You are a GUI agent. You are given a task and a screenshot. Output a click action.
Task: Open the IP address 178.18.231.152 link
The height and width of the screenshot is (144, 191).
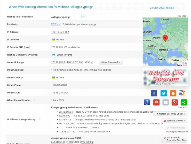coord(60,32)
